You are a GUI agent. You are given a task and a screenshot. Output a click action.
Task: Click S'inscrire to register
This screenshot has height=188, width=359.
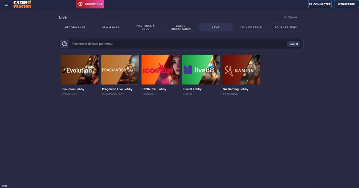pos(346,4)
